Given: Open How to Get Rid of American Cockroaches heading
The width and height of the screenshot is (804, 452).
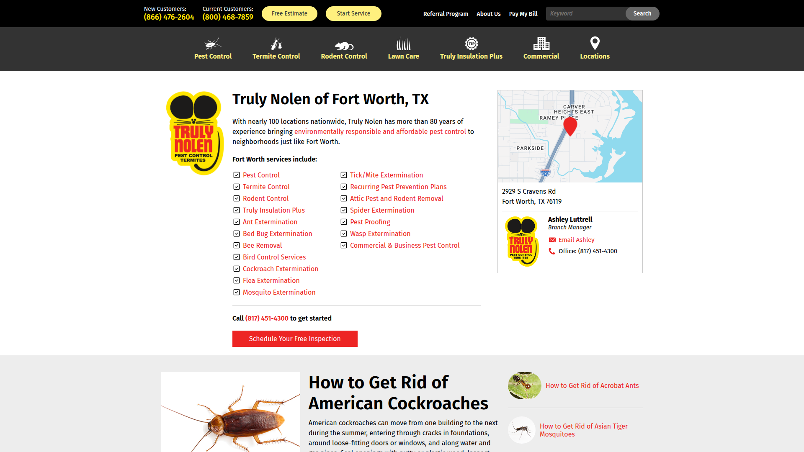Looking at the screenshot, I should (398, 393).
